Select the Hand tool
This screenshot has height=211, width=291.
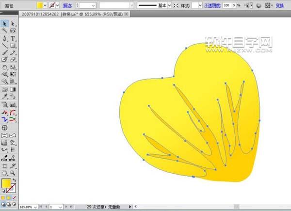(4, 172)
